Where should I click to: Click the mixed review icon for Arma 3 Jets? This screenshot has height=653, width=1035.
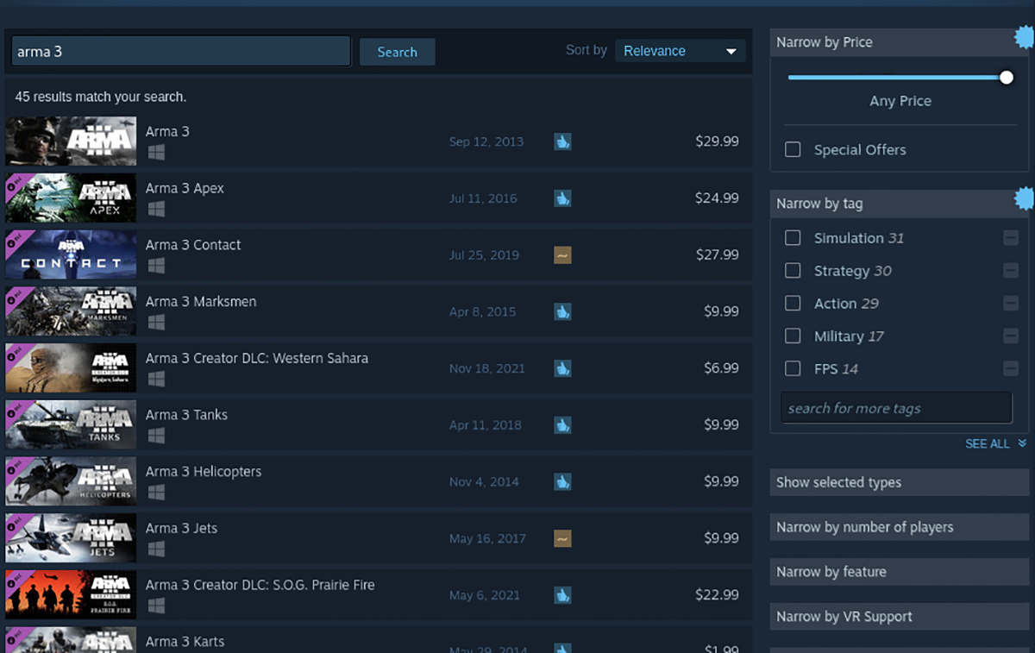[562, 538]
